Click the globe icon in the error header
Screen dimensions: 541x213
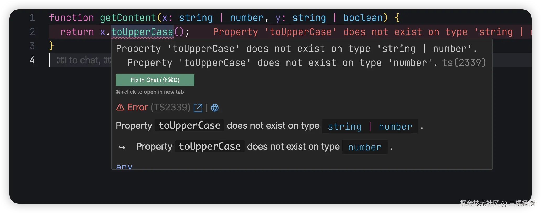215,108
